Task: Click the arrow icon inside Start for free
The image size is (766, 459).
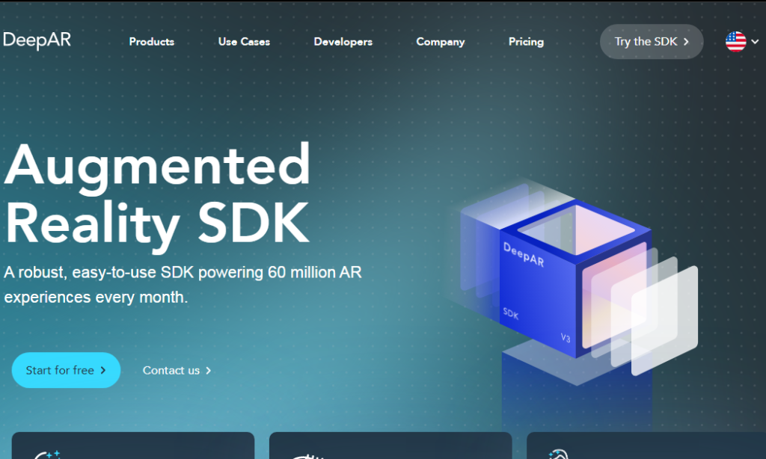Action: pyautogui.click(x=102, y=370)
